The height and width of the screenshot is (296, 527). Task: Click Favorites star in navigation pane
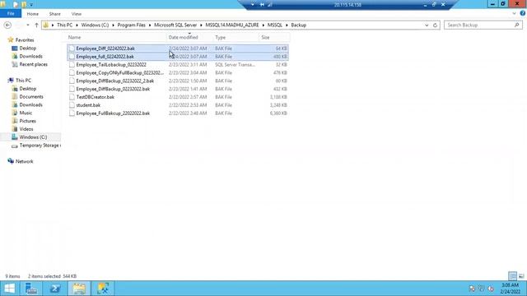[x=11, y=40]
